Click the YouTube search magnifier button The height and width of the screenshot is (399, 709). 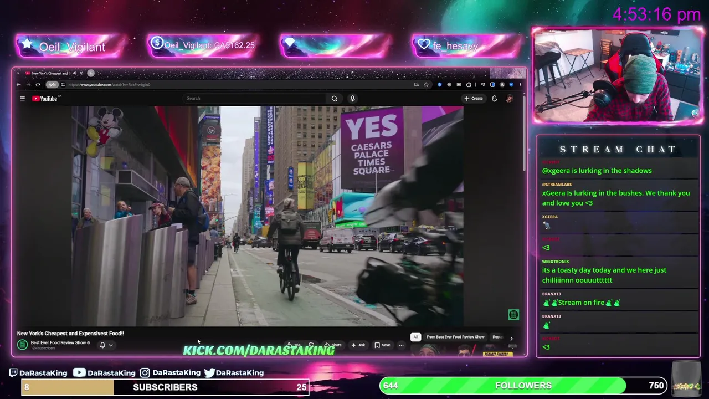[335, 99]
